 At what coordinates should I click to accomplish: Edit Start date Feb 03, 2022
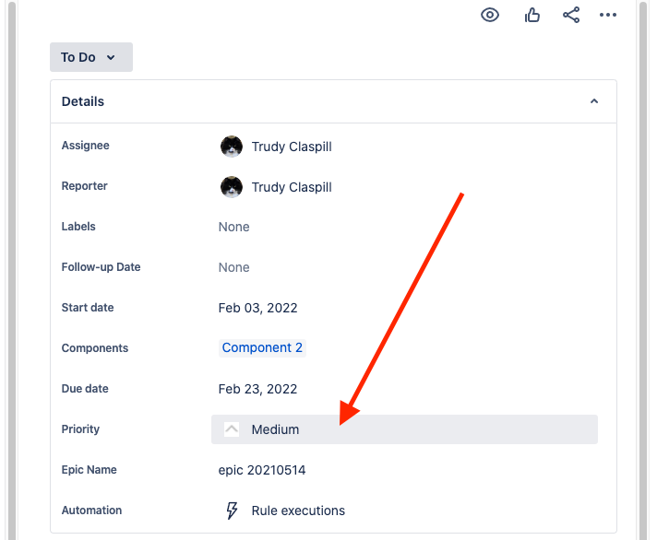(x=257, y=308)
